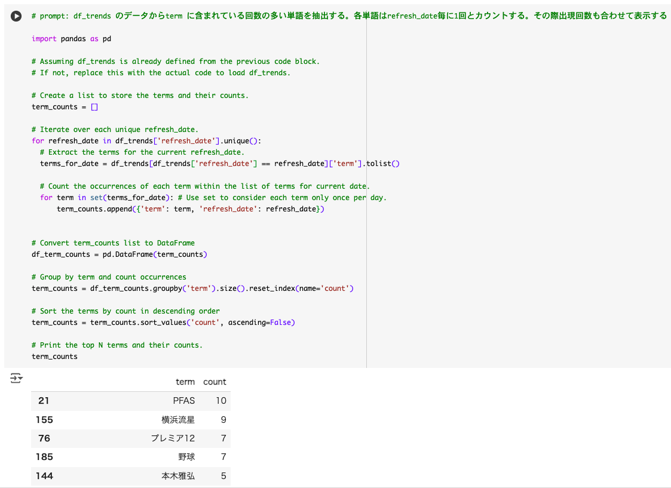Run the code cell
The width and height of the screenshot is (671, 488).
pyautogui.click(x=16, y=16)
